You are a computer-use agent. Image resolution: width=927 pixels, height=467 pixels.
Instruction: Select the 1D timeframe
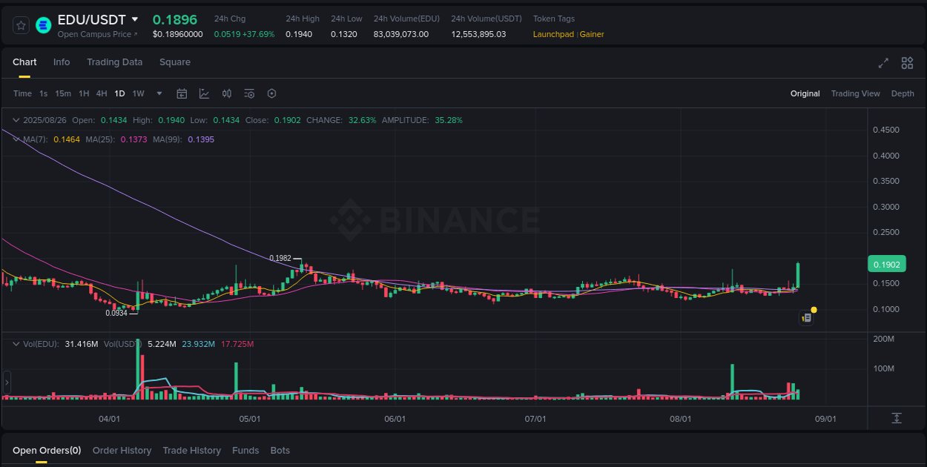click(x=119, y=93)
